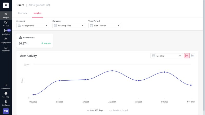The image size is (205, 115).
Task: Click the Aug 2023 data point
Action: click(112, 71)
